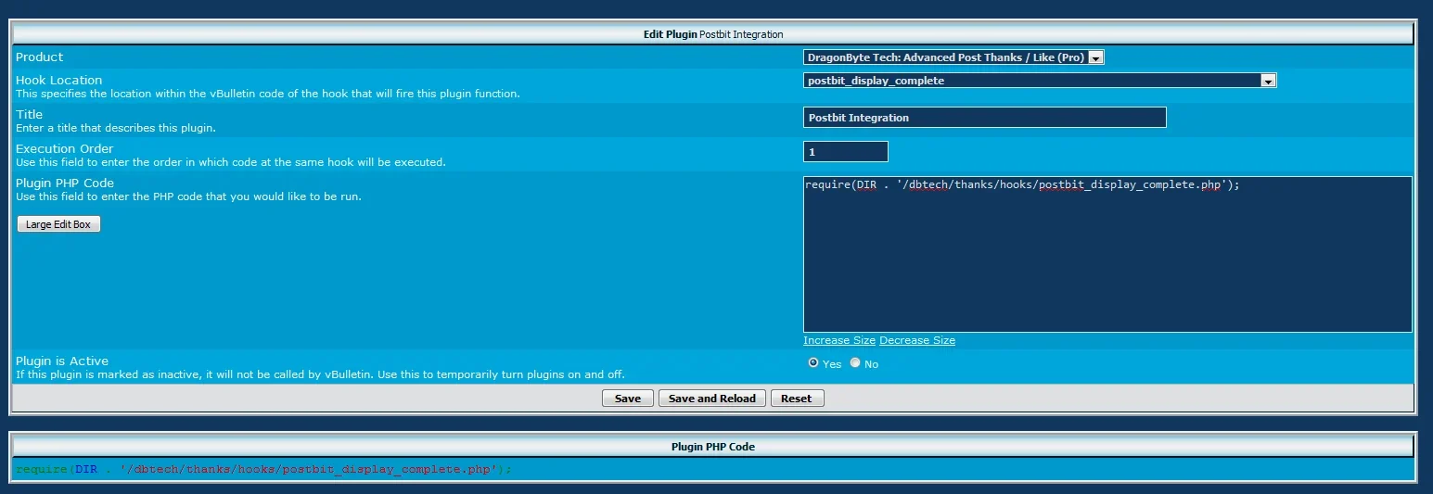Image resolution: width=1433 pixels, height=494 pixels.
Task: Click the Reset button
Action: (x=797, y=399)
